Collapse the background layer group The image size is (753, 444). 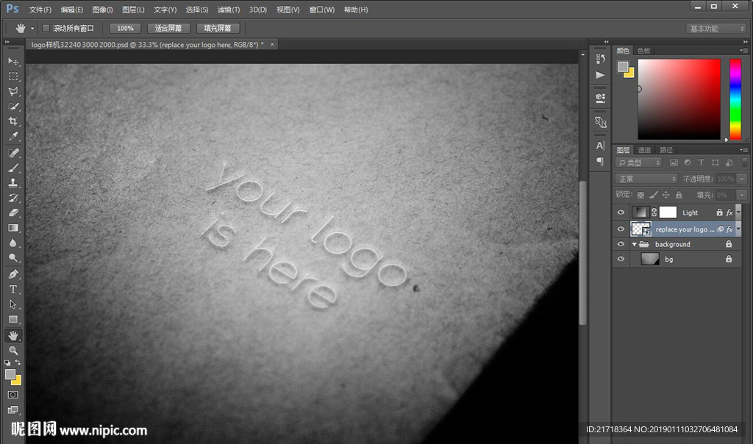coord(635,244)
